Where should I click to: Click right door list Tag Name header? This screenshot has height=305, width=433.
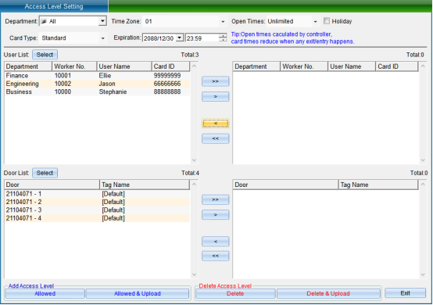pyautogui.click(x=378, y=185)
